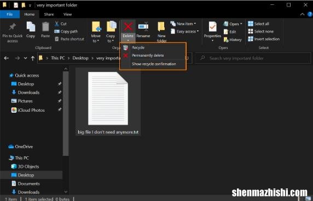Click the Edit ribbon command

230,32
